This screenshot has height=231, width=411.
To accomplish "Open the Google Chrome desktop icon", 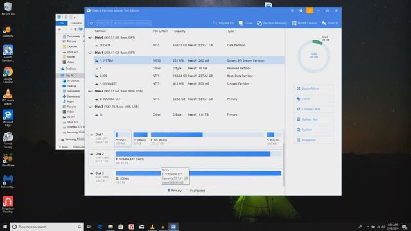I will click(x=8, y=75).
